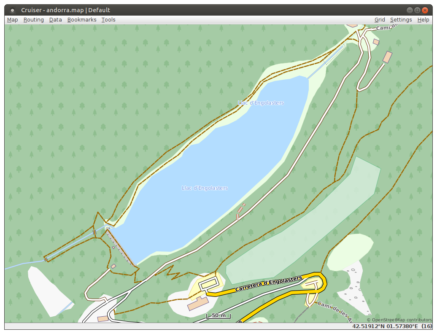Screen dimensions: 437x334
Task: Open the Routing menu
Action: pos(34,20)
